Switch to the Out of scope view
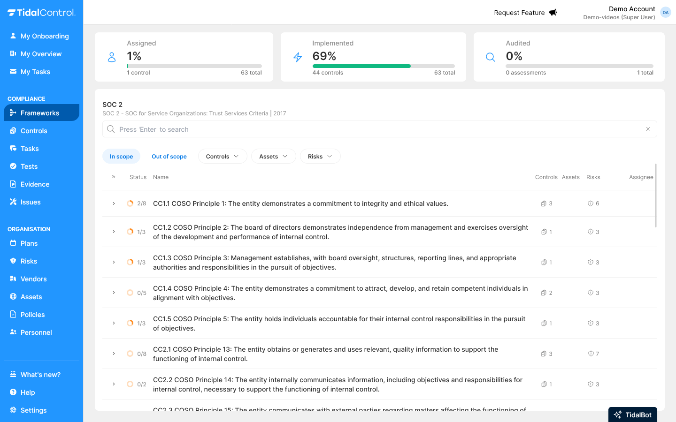The width and height of the screenshot is (676, 422). point(169,156)
